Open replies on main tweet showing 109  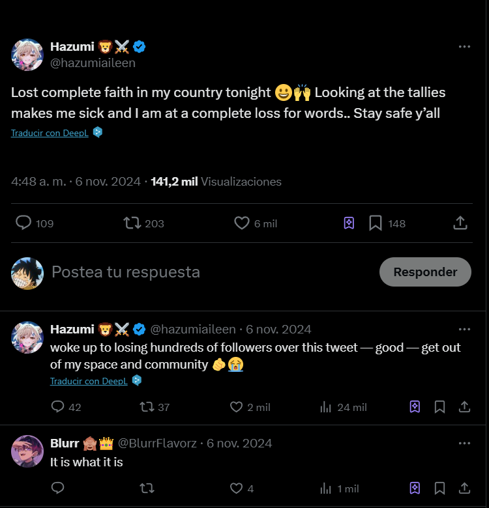(23, 223)
